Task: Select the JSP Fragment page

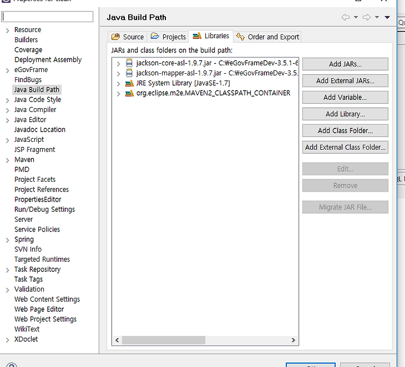Action: (x=35, y=150)
